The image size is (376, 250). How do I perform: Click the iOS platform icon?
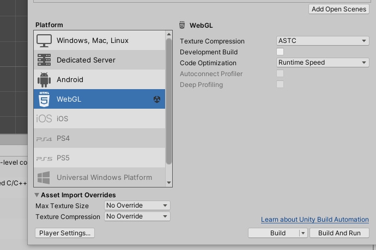pos(44,119)
